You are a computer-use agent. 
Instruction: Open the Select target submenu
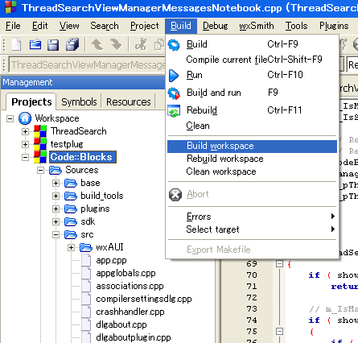(x=252, y=229)
